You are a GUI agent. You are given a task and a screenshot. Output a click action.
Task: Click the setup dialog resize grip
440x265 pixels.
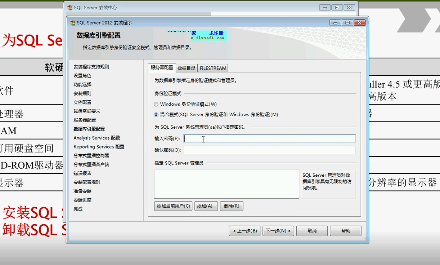pos(364,238)
